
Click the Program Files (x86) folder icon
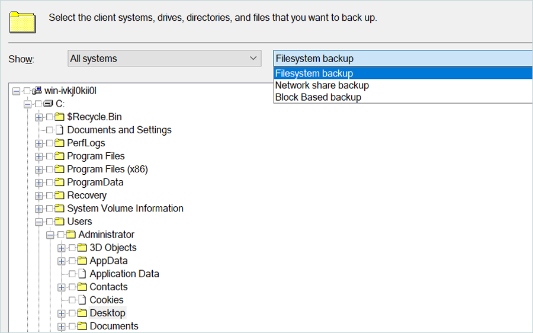(x=60, y=169)
